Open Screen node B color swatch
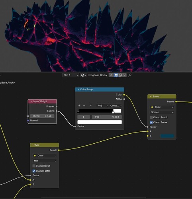Image resolution: width=192 pixels, height=199 pixels. click(167, 136)
